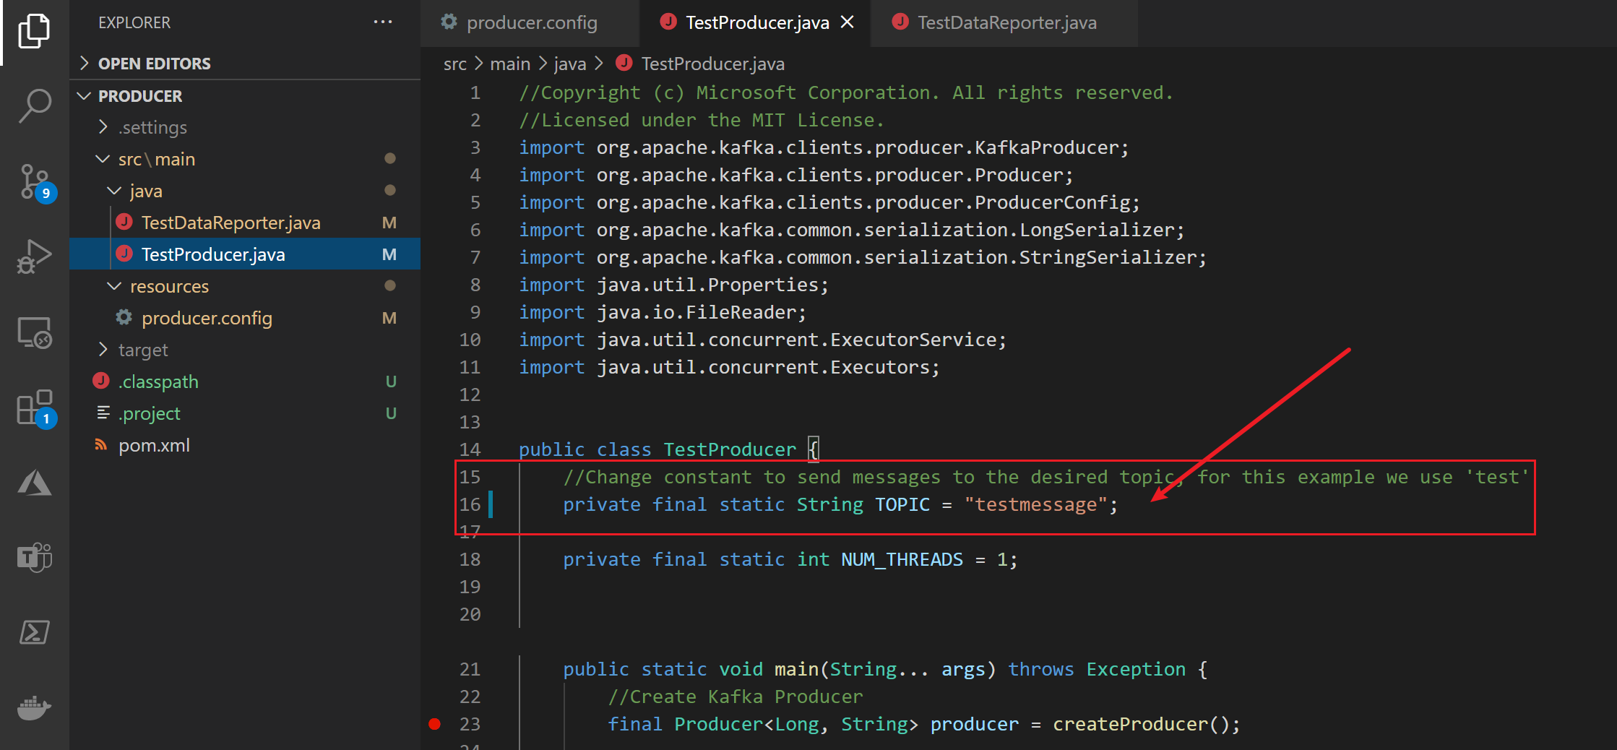Open Source Control with 9 changes
Viewport: 1617px width, 750px height.
[34, 182]
